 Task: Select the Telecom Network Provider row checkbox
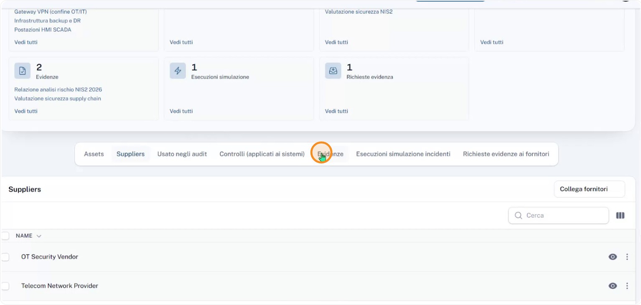(x=5, y=286)
